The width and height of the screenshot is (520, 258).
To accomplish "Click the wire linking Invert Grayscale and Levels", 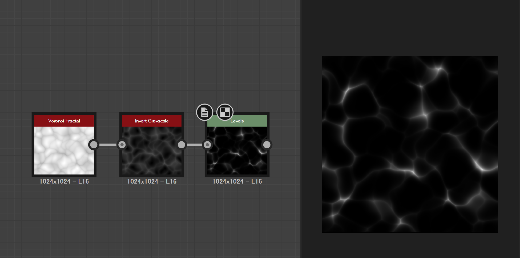I will pos(195,145).
